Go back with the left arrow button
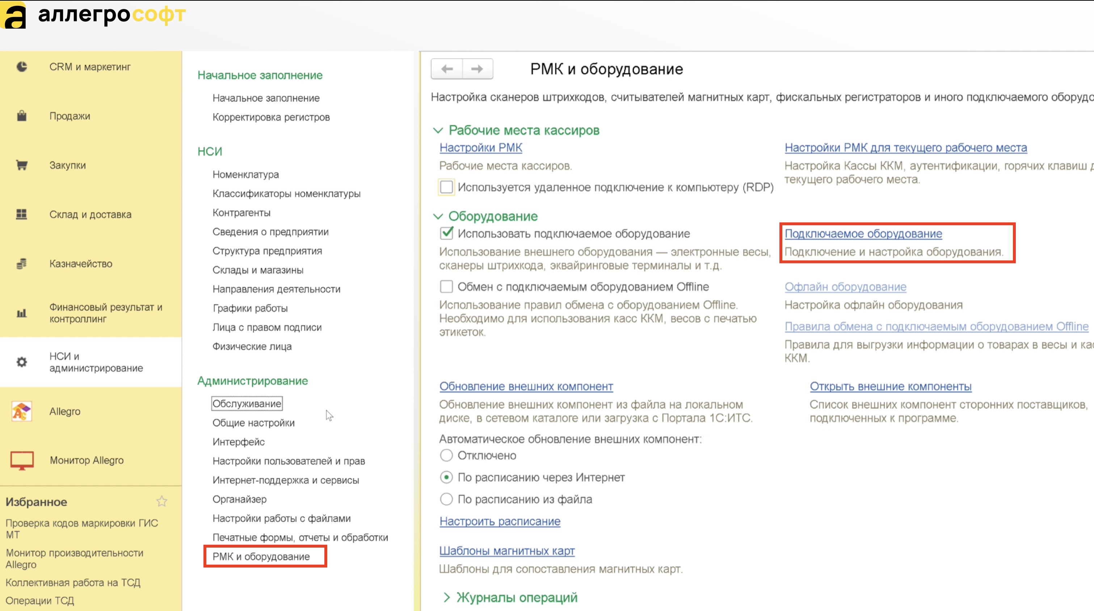This screenshot has width=1094, height=611. (x=447, y=69)
